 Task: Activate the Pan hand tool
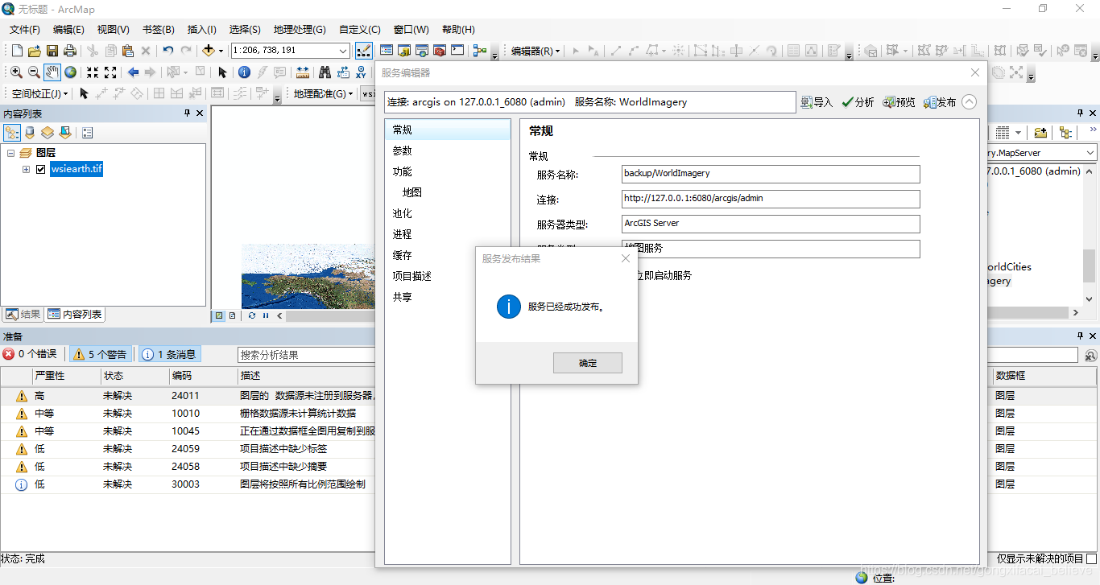52,72
